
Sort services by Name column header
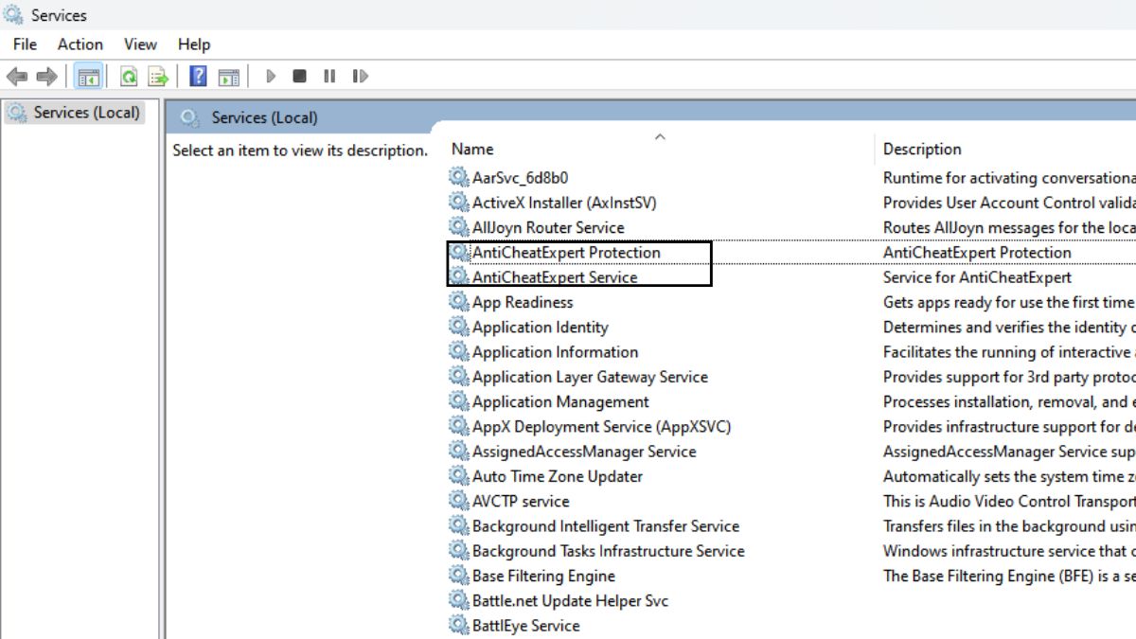tap(472, 150)
